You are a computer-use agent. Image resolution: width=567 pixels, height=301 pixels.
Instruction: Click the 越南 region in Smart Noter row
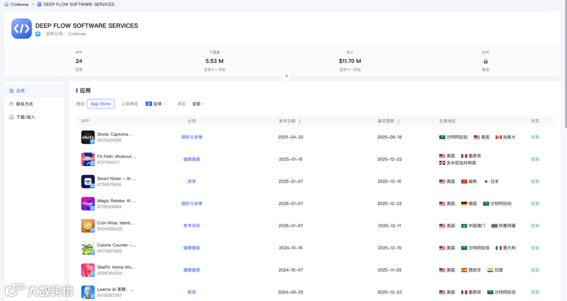[469, 181]
